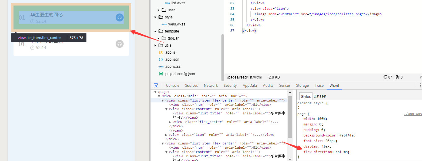The height and width of the screenshot is (161, 422).
Task: Click the braces icon beside app.json
Action: click(161, 59)
